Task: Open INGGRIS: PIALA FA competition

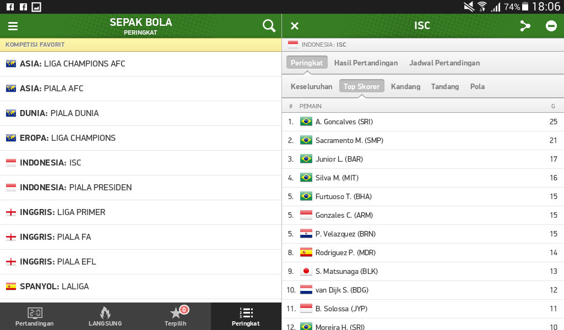Action: click(x=140, y=238)
